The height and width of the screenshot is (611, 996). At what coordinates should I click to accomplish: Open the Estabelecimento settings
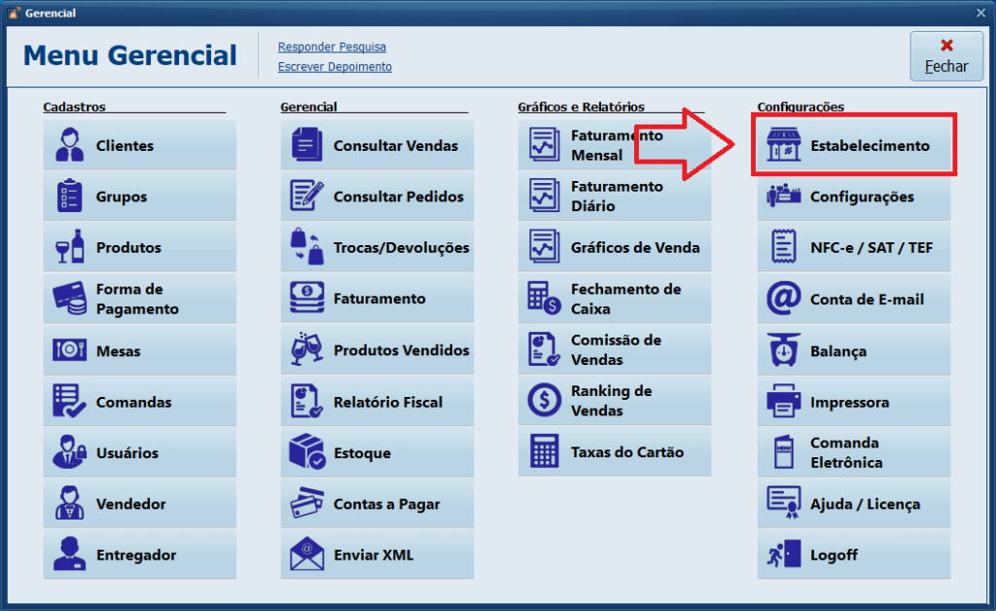(854, 144)
